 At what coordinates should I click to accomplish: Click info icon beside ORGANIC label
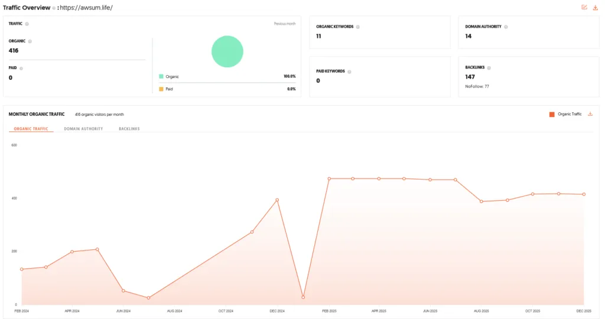(x=30, y=41)
